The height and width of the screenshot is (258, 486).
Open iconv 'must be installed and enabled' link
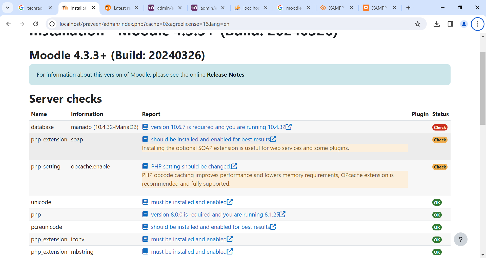192,239
